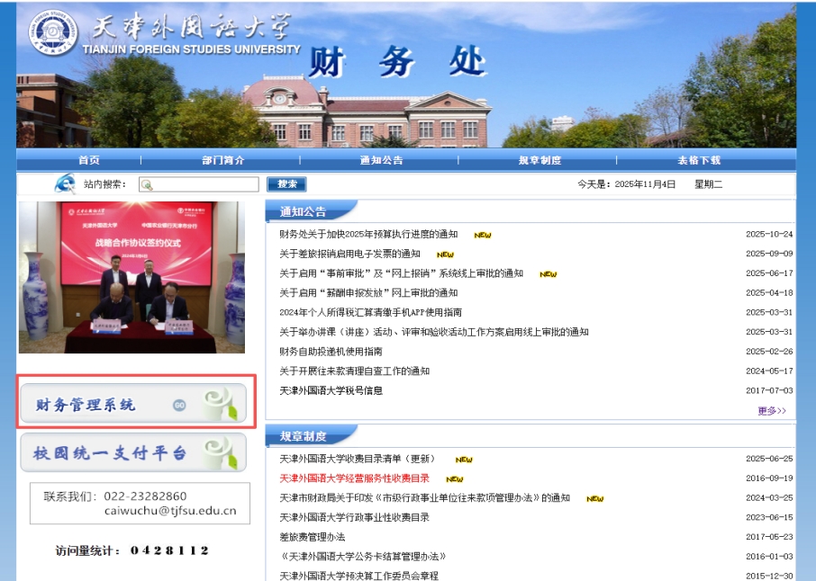Click the Tianjin Foreign Studies University logo
The height and width of the screenshot is (581, 816).
(51, 35)
